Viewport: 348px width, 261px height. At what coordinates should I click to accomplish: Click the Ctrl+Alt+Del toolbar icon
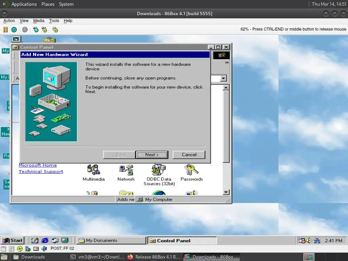coord(35,30)
